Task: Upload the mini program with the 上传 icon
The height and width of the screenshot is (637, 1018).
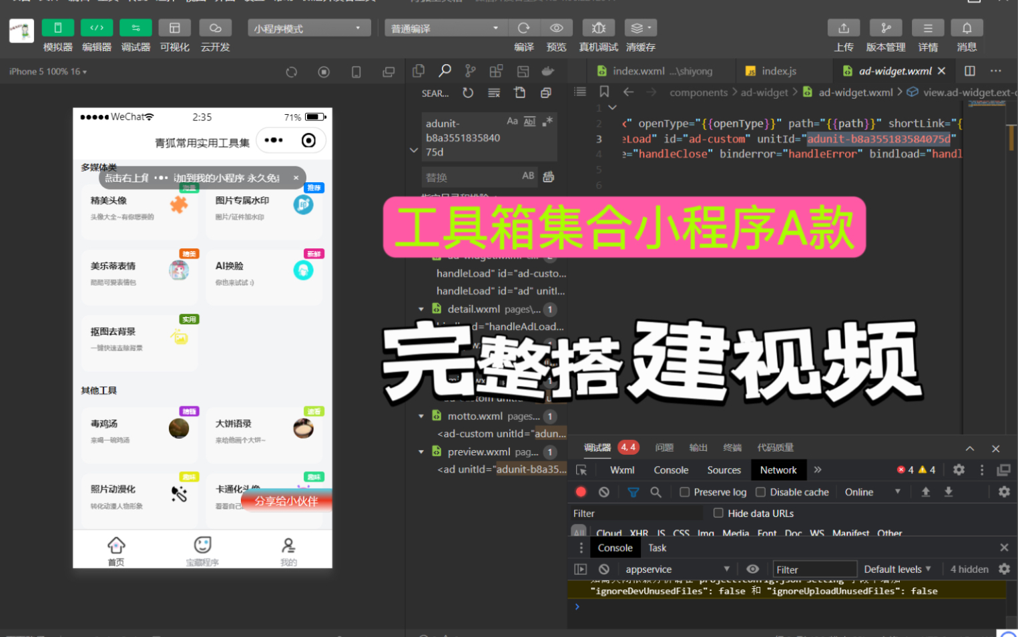Action: pos(843,27)
